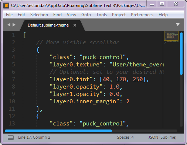Open the Tools menu

101,15
